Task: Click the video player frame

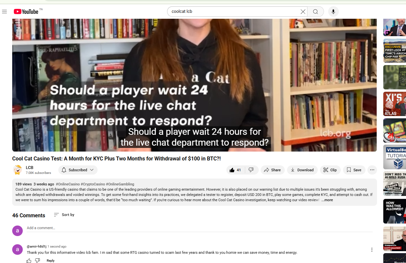Action: click(194, 85)
